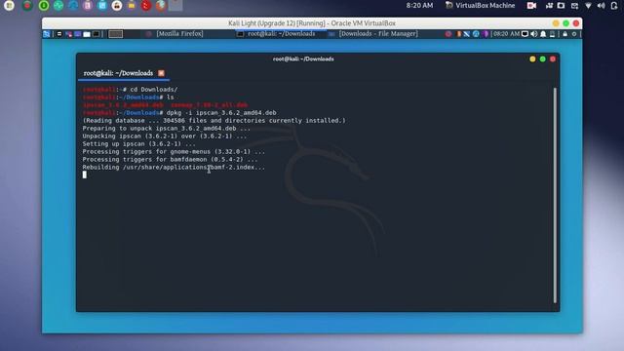The image size is (624, 351).
Task: Adjust host volume via the speaker icon
Action: pyautogui.click(x=601, y=6)
